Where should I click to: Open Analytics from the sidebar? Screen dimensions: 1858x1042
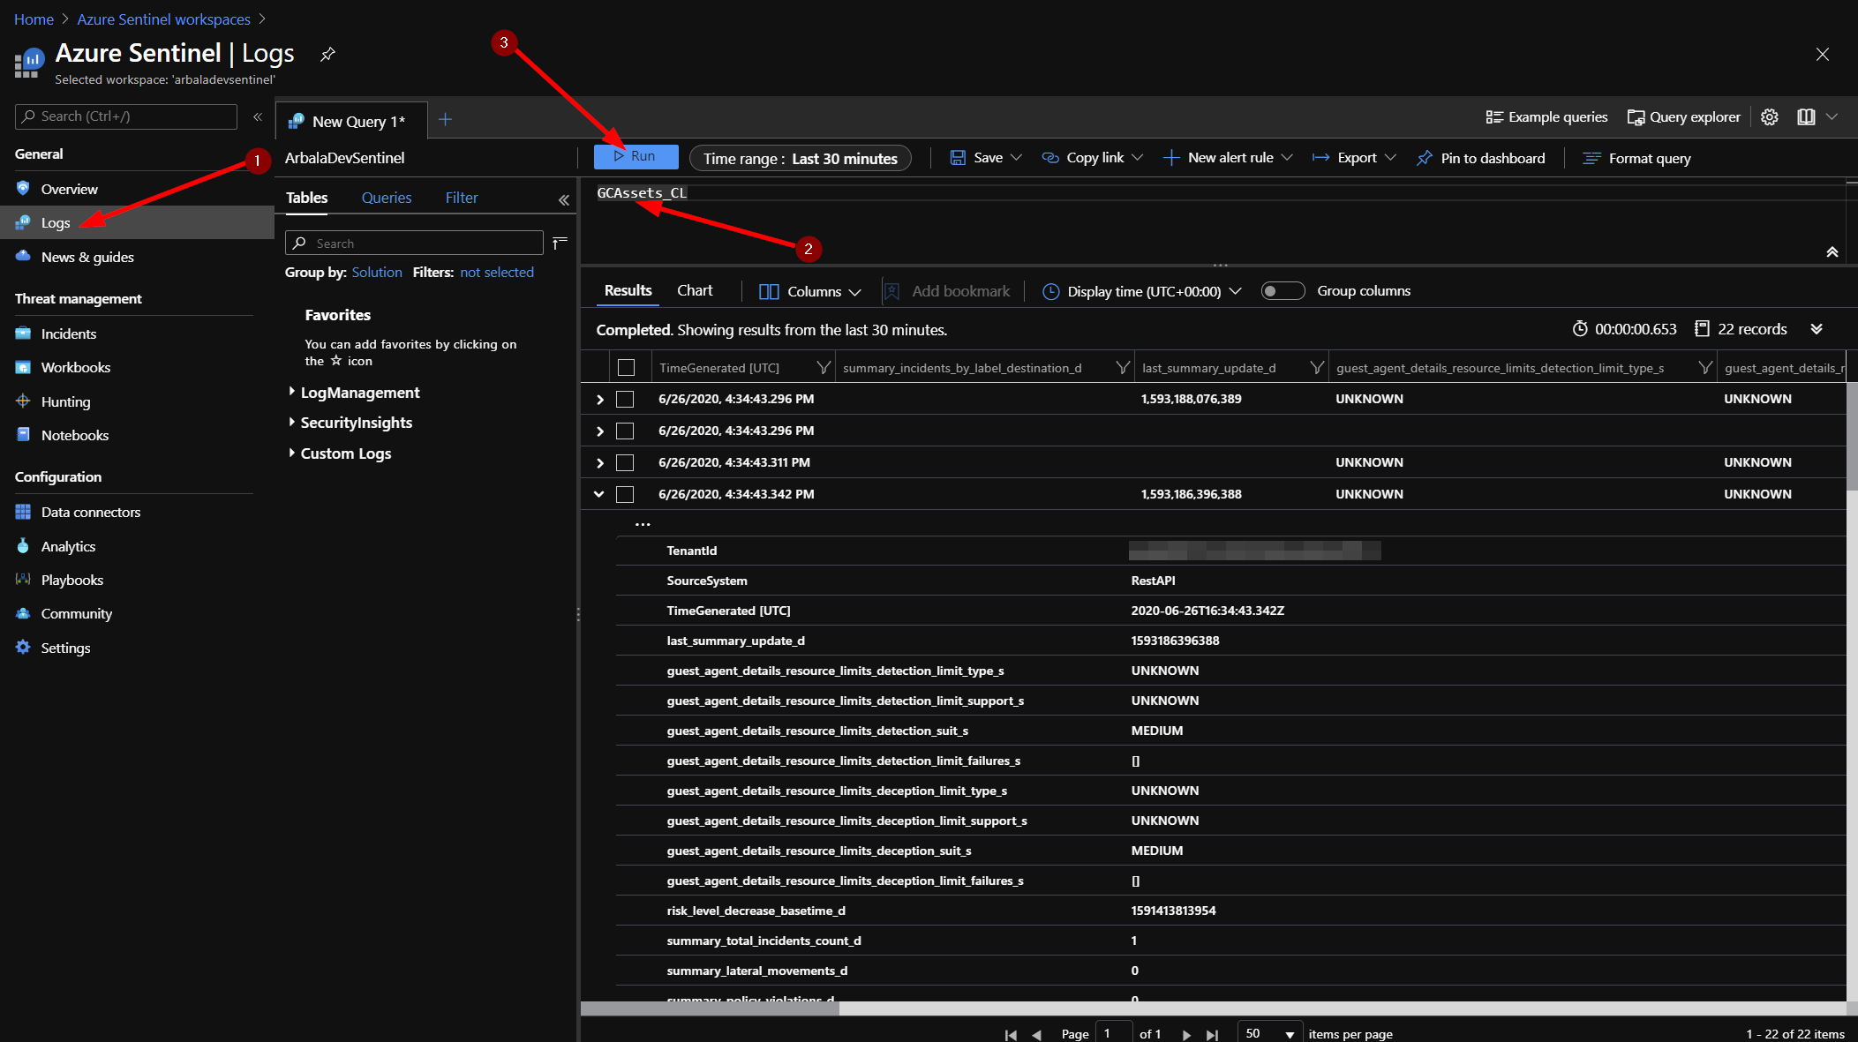68,546
